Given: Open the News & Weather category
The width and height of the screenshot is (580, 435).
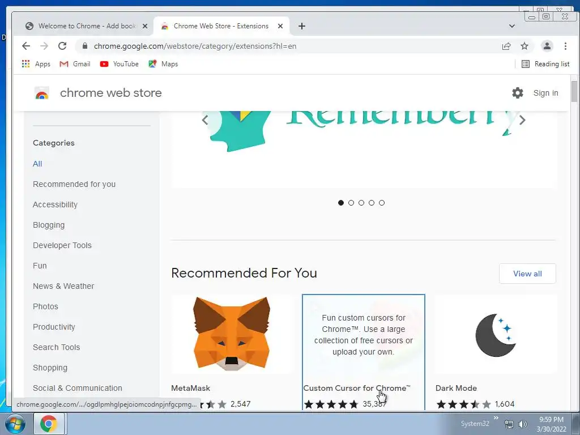Looking at the screenshot, I should (x=63, y=286).
